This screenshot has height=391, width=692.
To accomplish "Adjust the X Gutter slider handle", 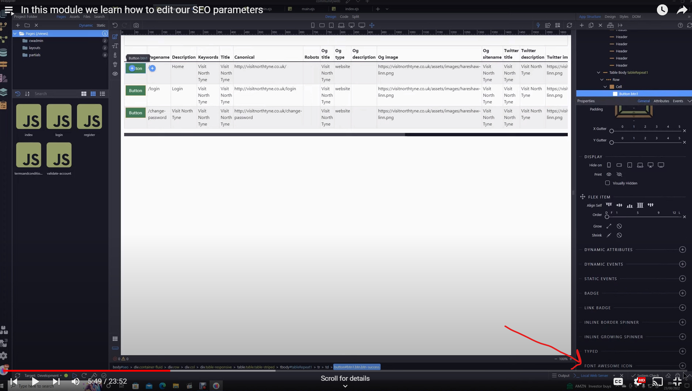I will 611,131.
